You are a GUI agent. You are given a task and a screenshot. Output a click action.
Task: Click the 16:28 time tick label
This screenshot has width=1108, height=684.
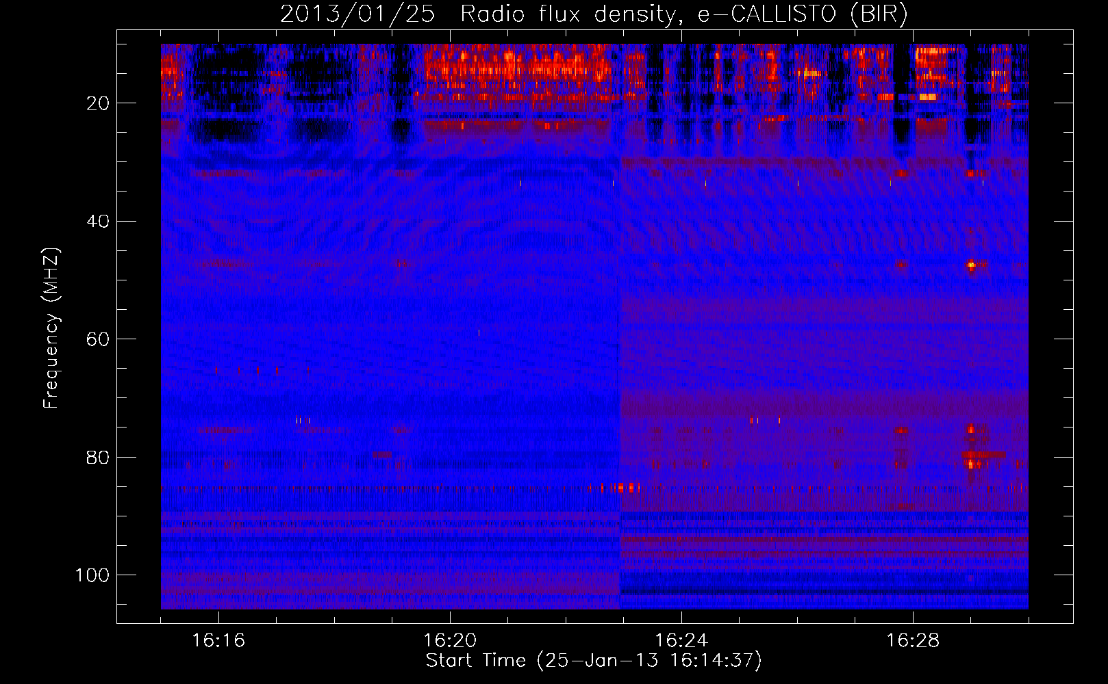(913, 641)
